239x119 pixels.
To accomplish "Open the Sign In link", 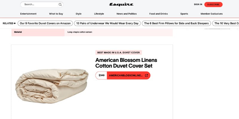I will tap(198, 4).
